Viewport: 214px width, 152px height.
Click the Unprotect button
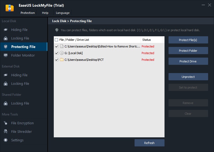point(188,77)
